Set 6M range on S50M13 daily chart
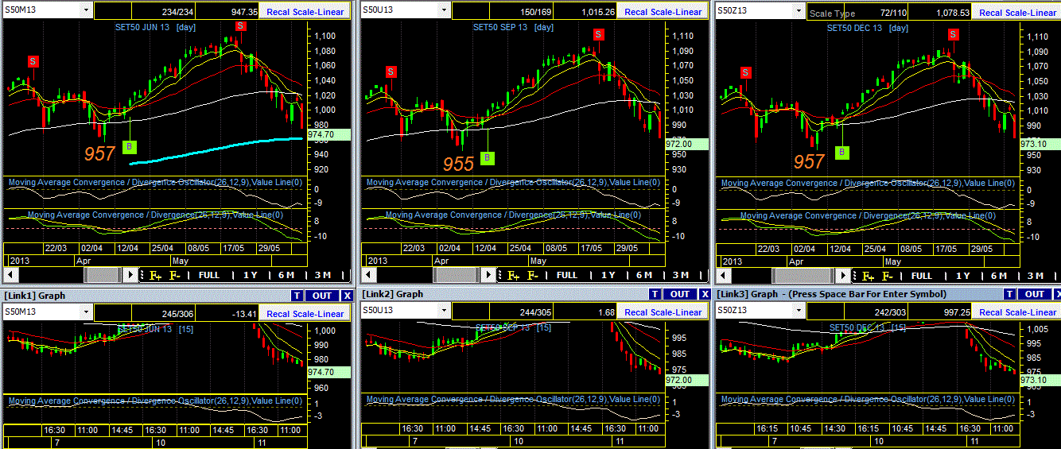Screen dimensions: 1061x449 point(286,275)
